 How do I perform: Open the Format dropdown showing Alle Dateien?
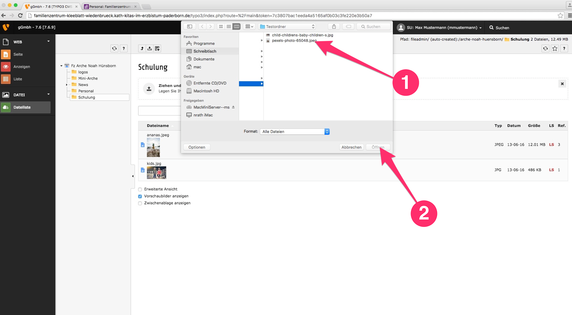[295, 132]
